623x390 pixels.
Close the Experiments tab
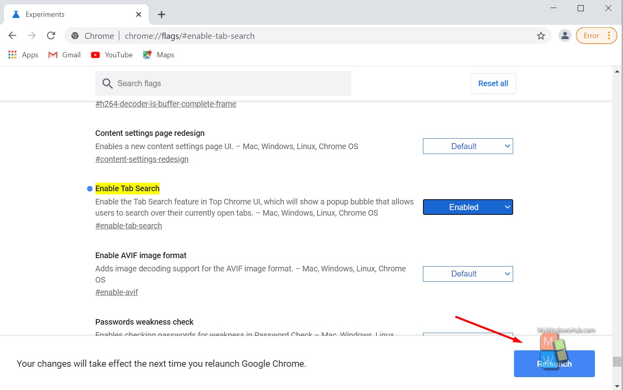pyautogui.click(x=139, y=14)
